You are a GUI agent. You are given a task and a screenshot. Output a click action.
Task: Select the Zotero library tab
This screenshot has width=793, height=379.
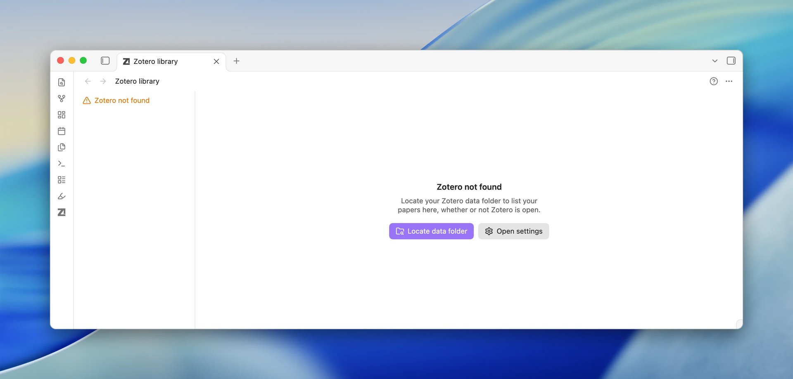click(x=171, y=61)
